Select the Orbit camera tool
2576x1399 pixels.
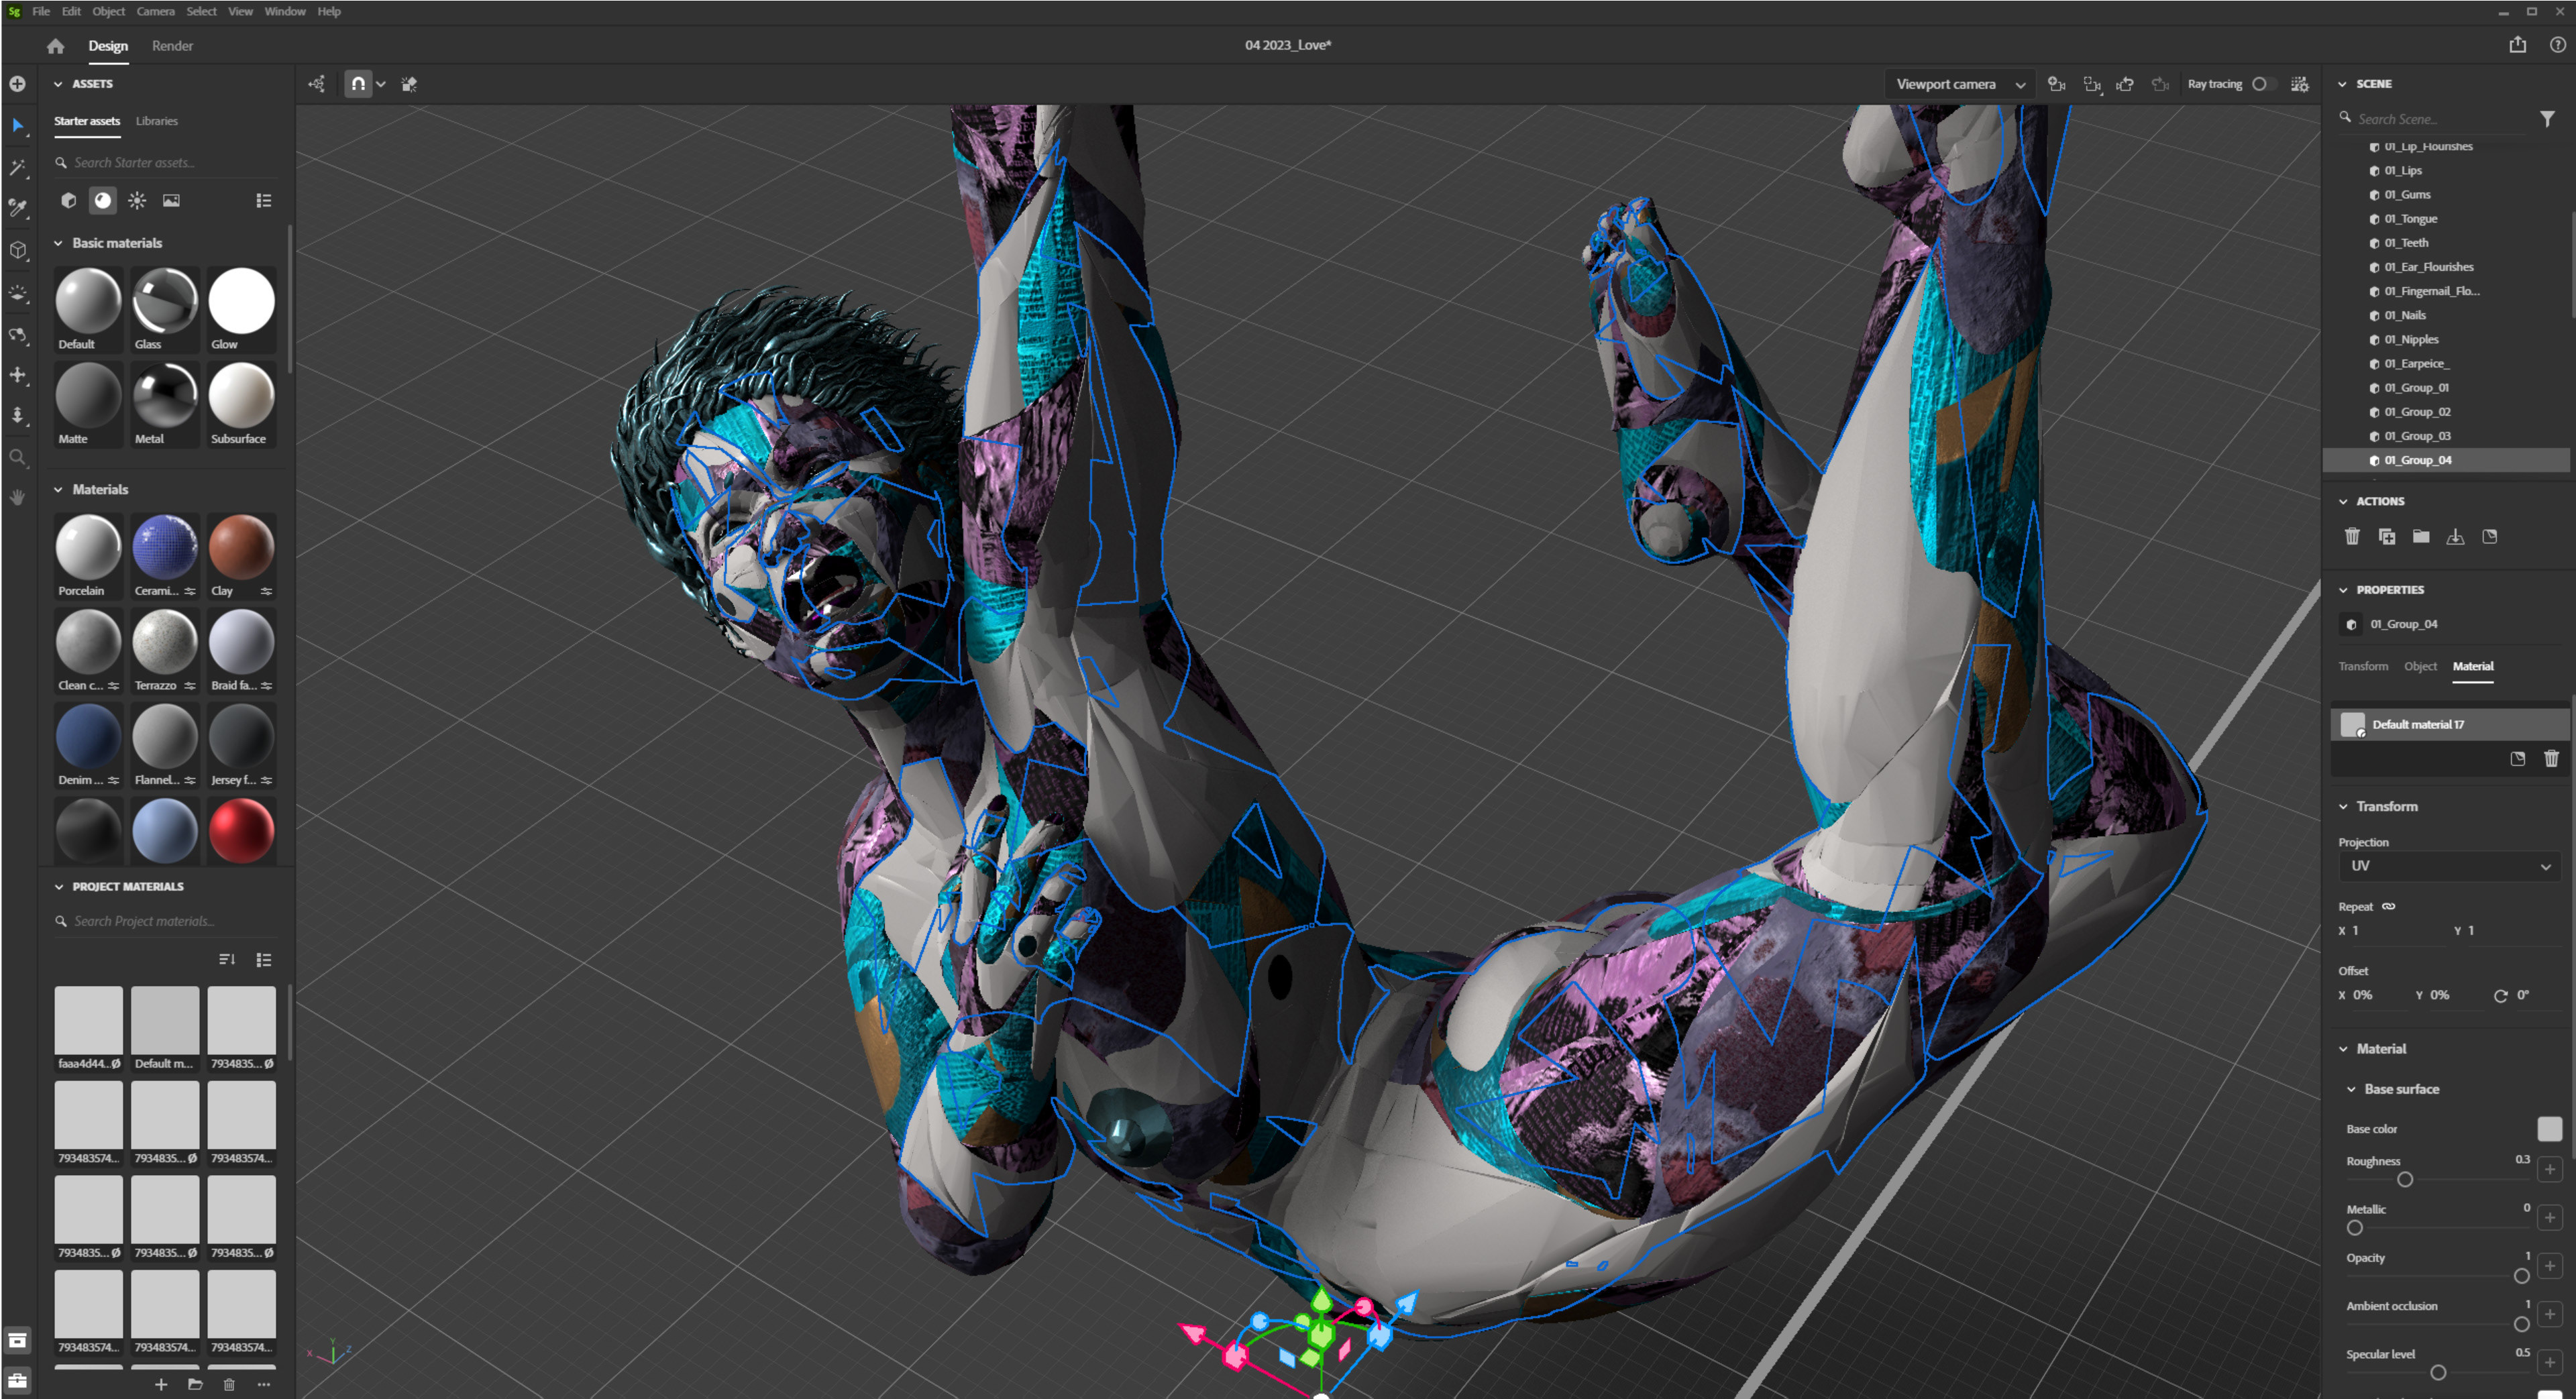[x=18, y=335]
